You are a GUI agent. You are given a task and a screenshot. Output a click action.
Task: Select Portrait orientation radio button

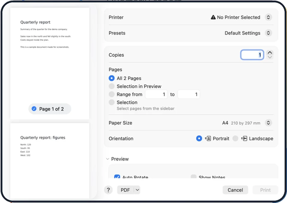pyautogui.click(x=199, y=138)
